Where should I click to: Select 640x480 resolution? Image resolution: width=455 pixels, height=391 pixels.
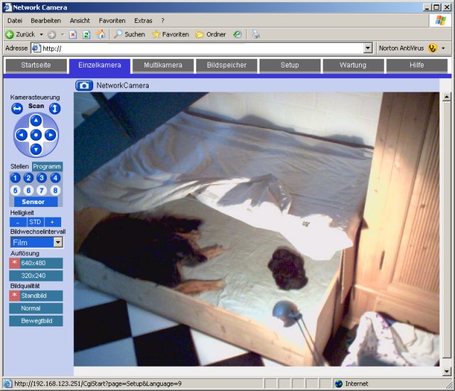pyautogui.click(x=36, y=263)
